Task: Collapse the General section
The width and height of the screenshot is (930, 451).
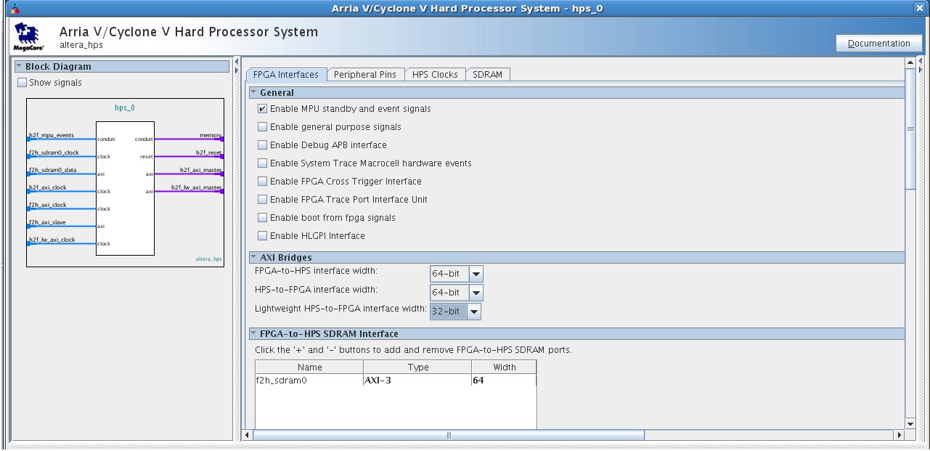Action: point(254,93)
